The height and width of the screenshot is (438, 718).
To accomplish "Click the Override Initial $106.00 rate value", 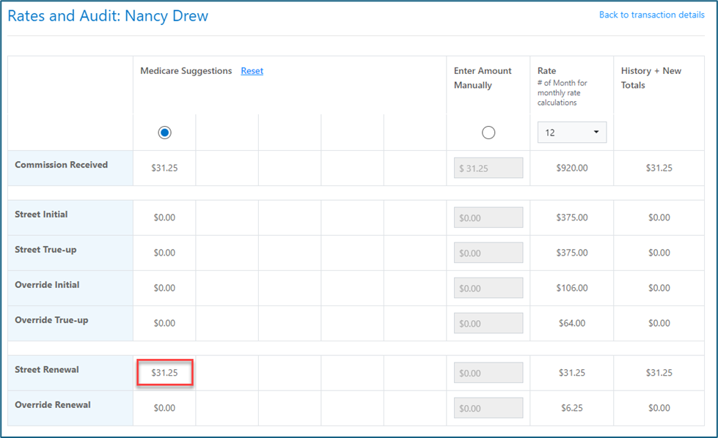I will pos(571,288).
